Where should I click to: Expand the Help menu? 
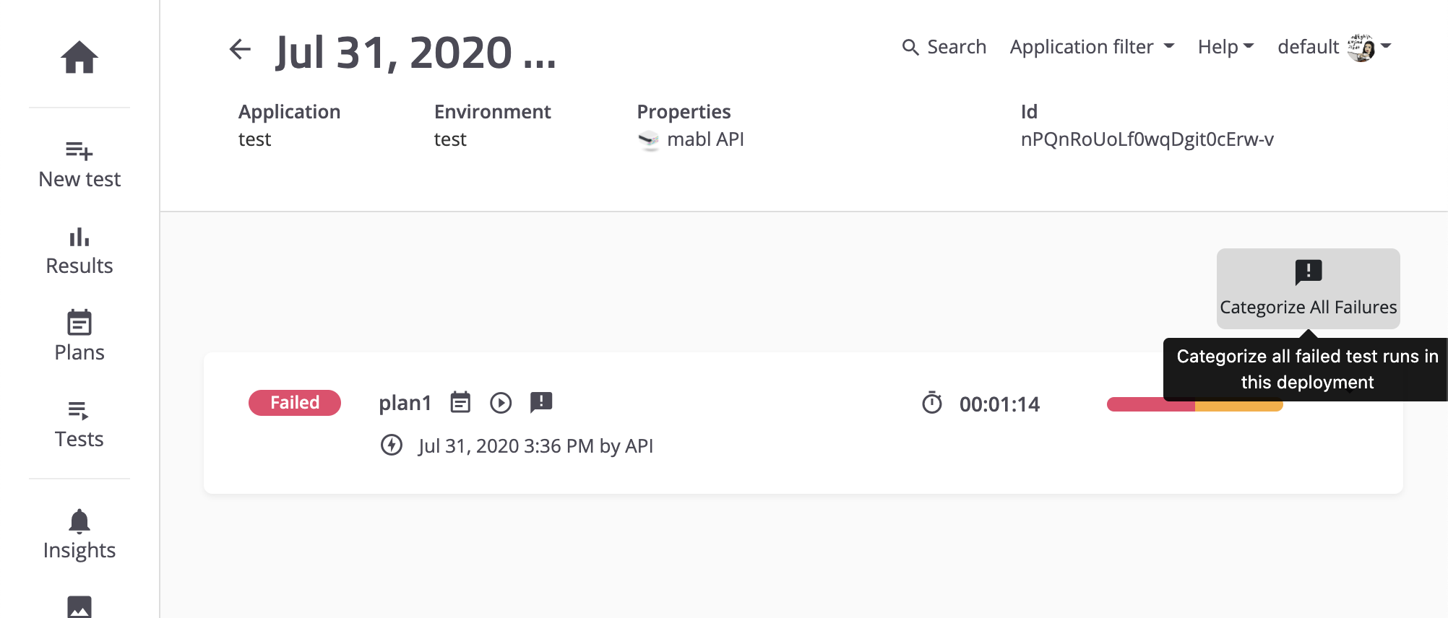1225,47
